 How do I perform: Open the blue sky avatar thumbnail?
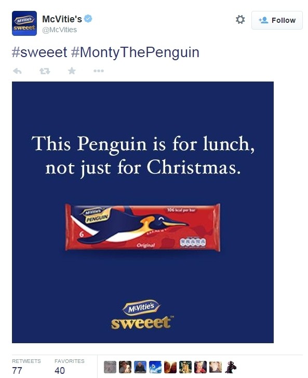[155, 367]
